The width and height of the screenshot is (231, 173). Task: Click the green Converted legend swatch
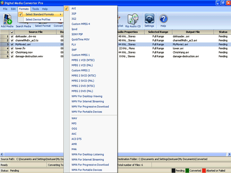coord(187,171)
